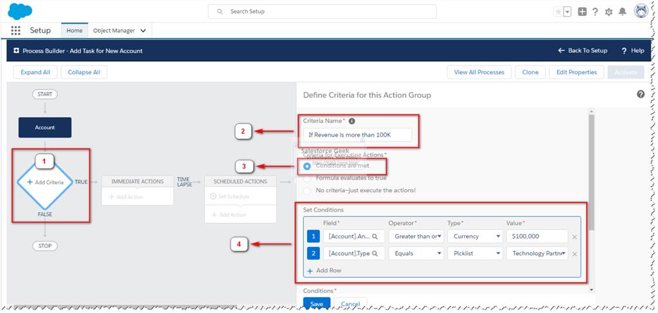Clone the process
The width and height of the screenshot is (658, 313).
click(530, 72)
